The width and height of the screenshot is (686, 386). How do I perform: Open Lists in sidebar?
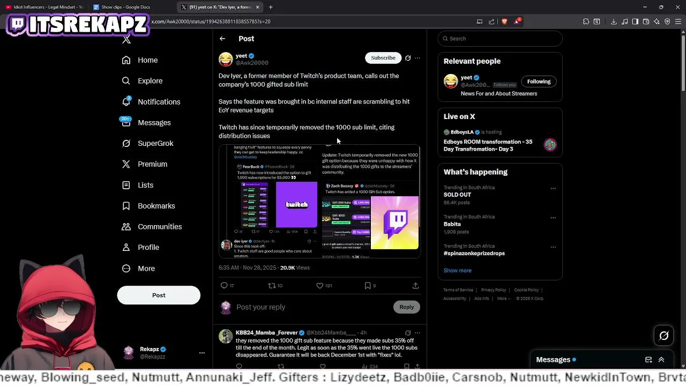pos(138,185)
